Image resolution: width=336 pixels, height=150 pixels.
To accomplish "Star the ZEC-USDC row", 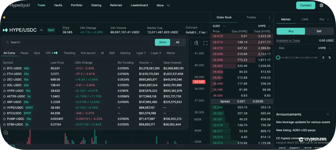I will [x=4, y=80].
